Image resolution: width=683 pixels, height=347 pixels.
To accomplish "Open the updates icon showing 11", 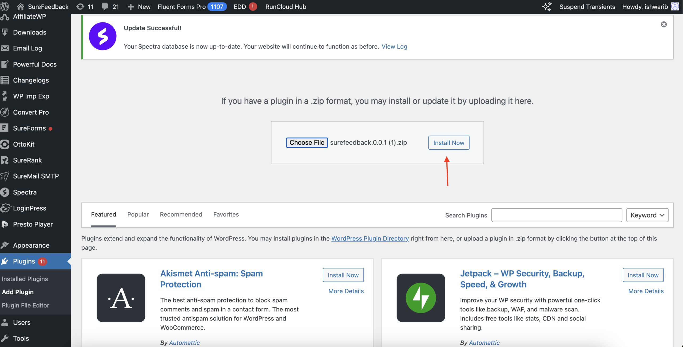I will coord(80,6).
